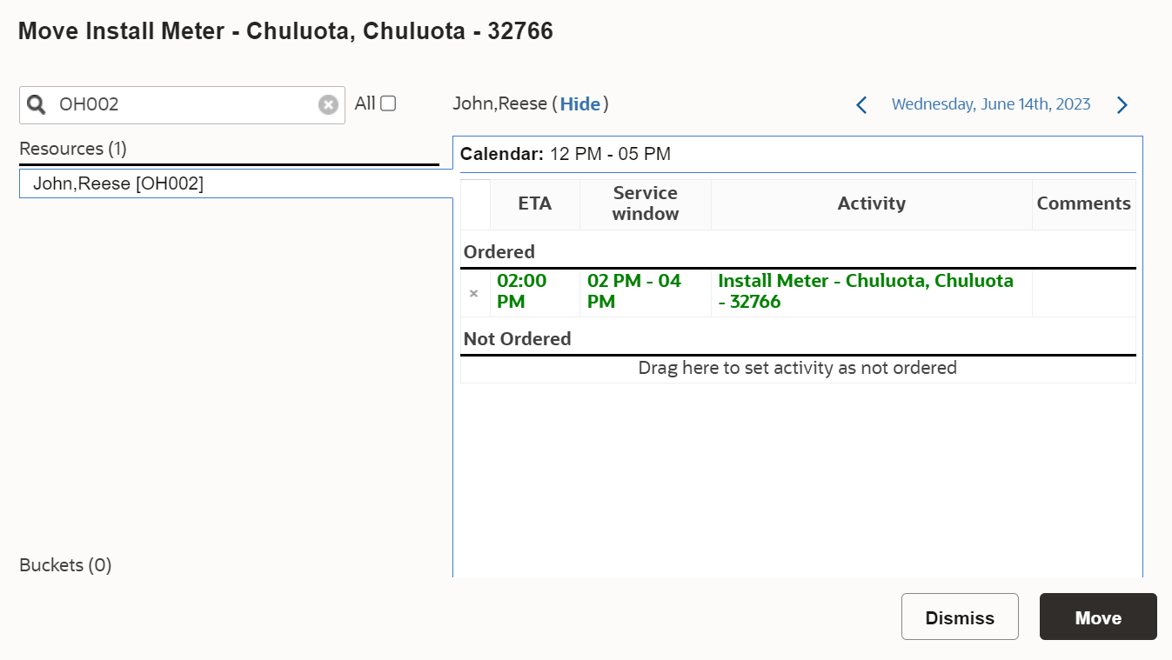Click the Comments column header
This screenshot has height=660, width=1172.
pyautogui.click(x=1084, y=204)
